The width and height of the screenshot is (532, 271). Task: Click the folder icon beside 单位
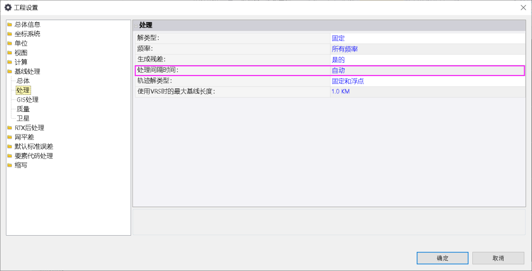point(10,44)
